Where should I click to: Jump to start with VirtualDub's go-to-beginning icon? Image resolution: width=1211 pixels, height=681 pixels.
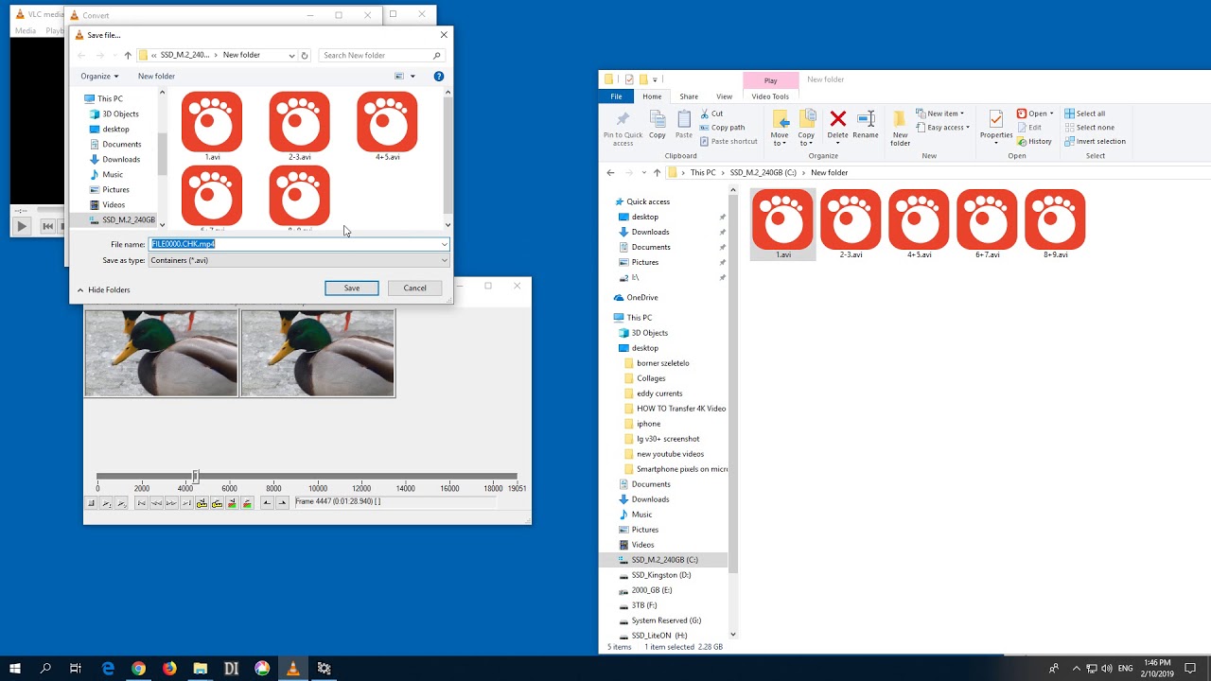tap(141, 503)
